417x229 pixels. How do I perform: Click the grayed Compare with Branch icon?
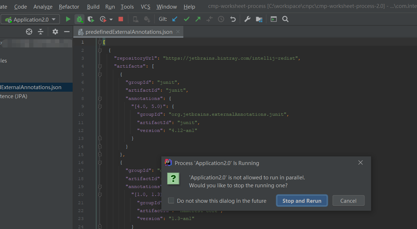210,19
